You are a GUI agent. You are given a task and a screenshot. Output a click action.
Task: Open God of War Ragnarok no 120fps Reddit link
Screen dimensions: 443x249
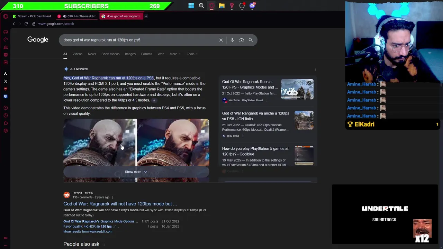click(x=120, y=204)
